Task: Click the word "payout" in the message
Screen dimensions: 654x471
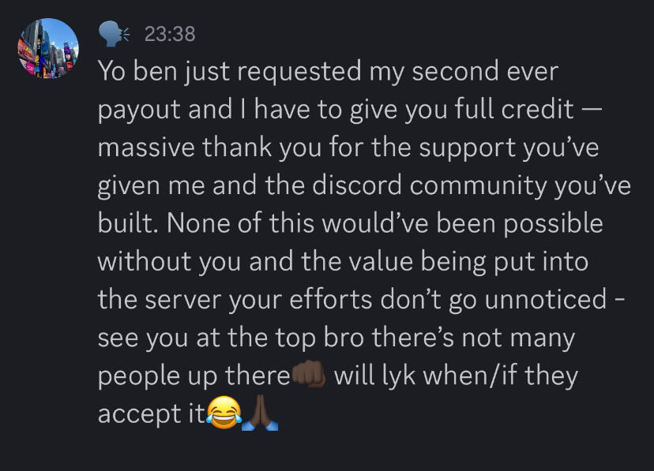Action: [139, 110]
